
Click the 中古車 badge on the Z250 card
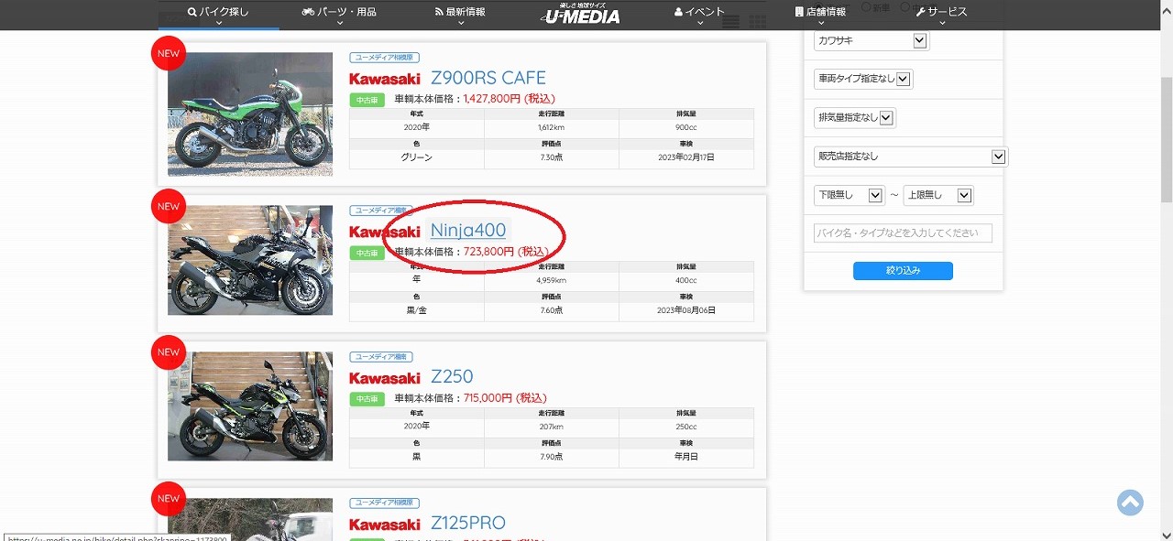pyautogui.click(x=367, y=399)
